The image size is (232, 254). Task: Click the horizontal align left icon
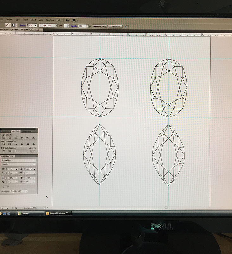pyautogui.click(x=3, y=137)
